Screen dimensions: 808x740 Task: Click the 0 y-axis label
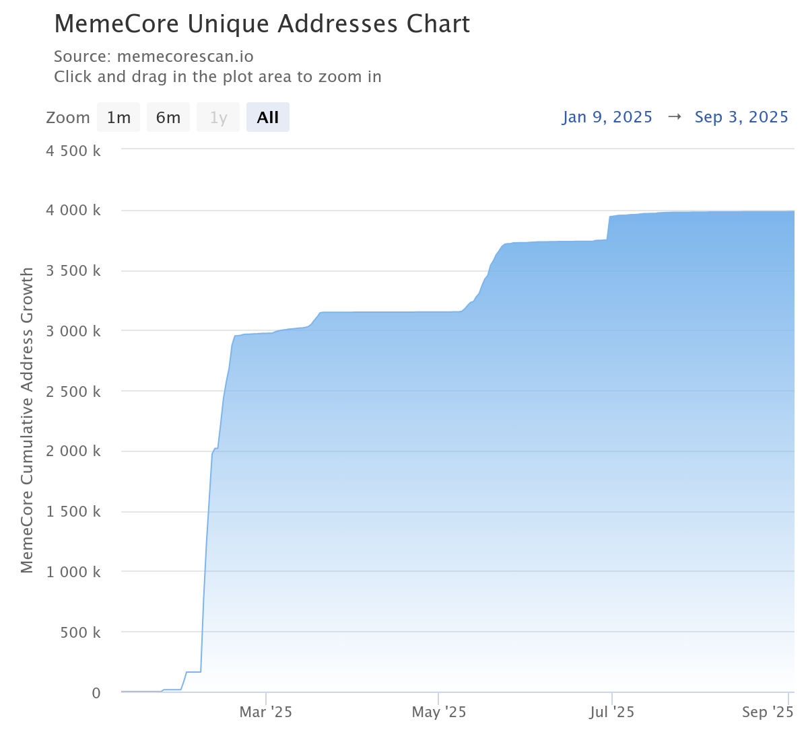96,693
